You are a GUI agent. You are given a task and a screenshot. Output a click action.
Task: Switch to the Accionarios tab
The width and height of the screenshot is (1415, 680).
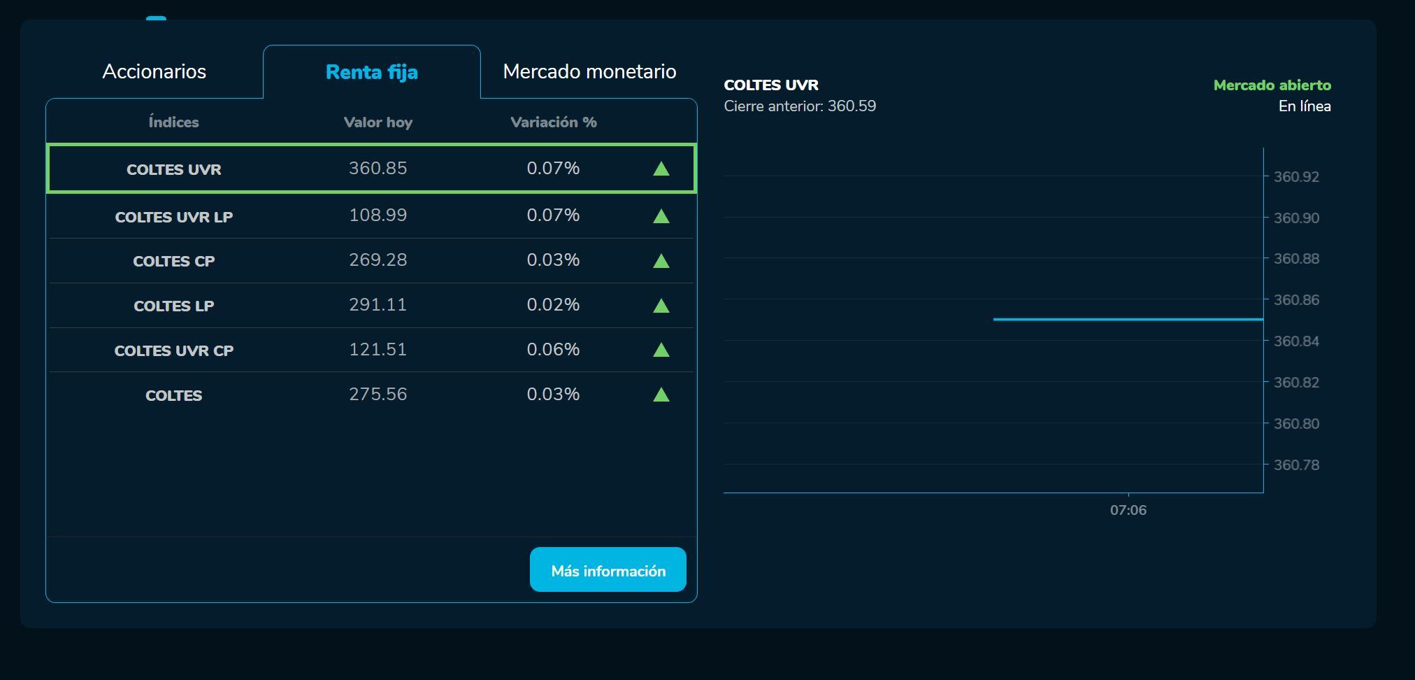pos(155,71)
